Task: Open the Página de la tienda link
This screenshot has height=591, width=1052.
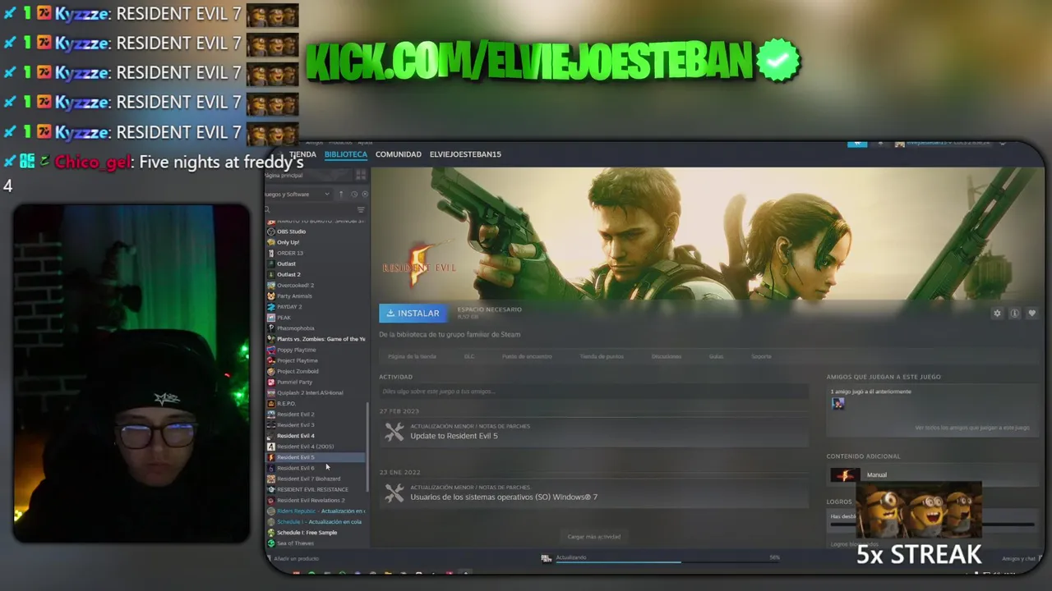Action: (412, 356)
